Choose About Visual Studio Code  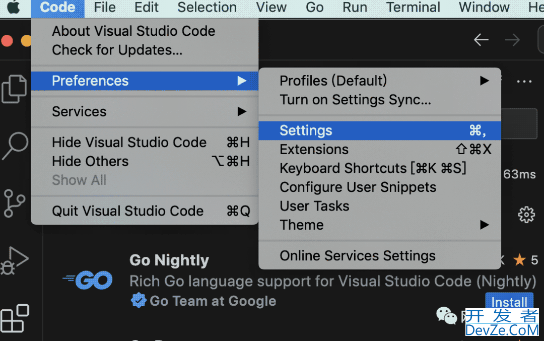pos(145,31)
